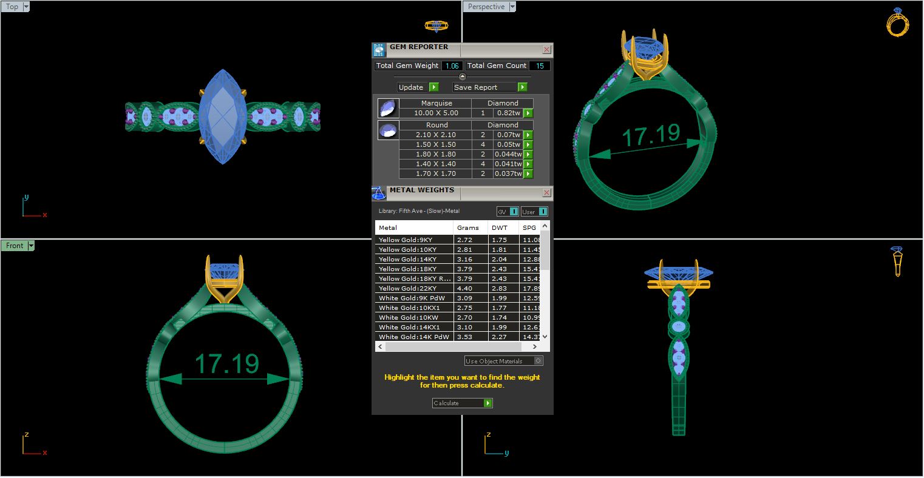The width and height of the screenshot is (924, 478).
Task: Click the ring thumbnail icon in Perspective viewport
Action: (x=898, y=22)
